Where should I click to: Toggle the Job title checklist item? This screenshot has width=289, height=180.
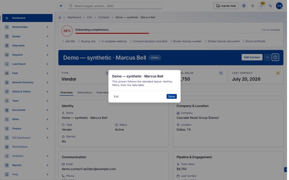pyautogui.click(x=68, y=41)
